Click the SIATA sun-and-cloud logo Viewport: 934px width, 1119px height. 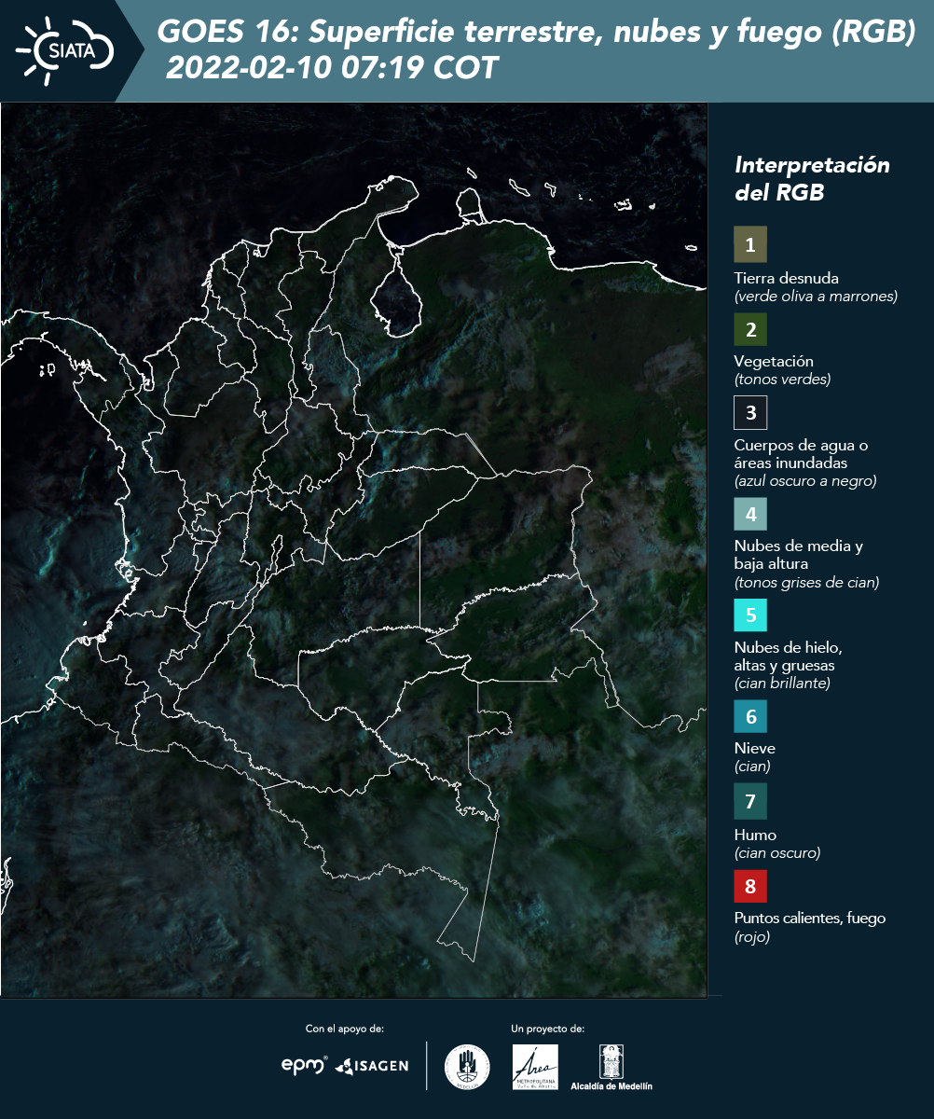pyautogui.click(x=65, y=50)
